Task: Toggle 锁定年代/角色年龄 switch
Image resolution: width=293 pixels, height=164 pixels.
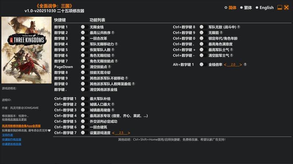Action: (x=203, y=38)
